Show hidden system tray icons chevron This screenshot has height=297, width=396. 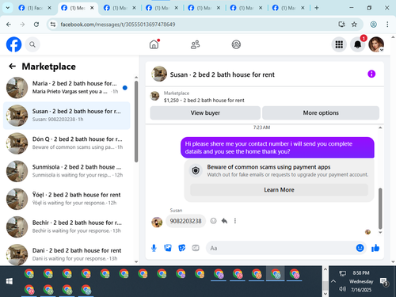click(333, 281)
